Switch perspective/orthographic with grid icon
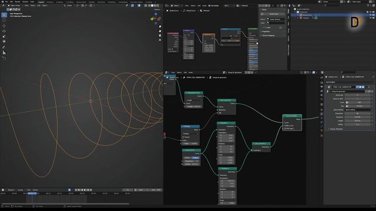 [160, 40]
